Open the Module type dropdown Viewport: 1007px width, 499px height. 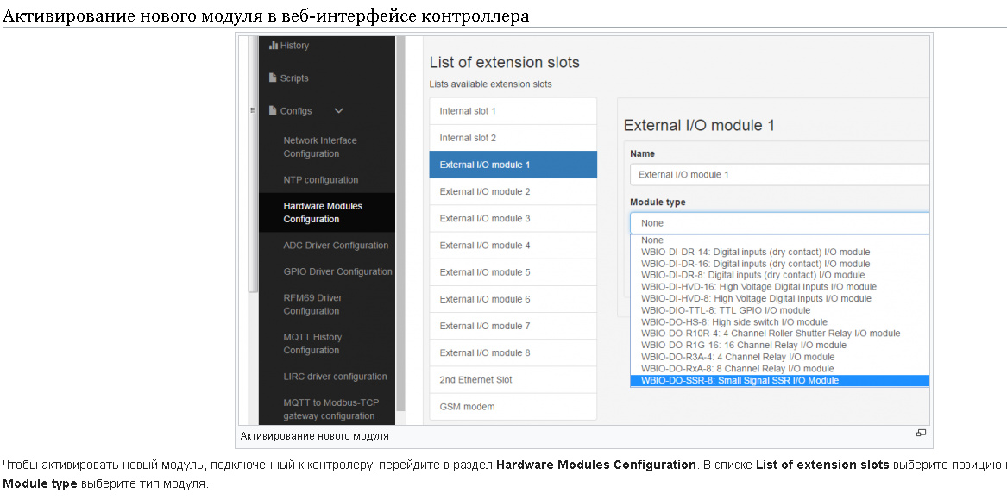pos(779,223)
